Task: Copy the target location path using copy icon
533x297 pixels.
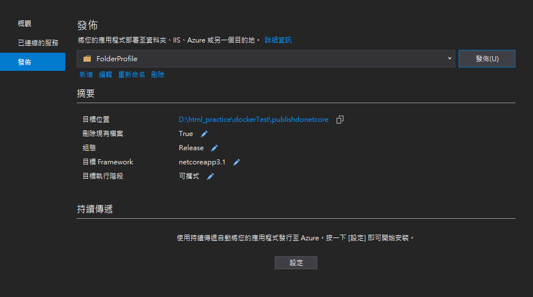Action: click(340, 120)
